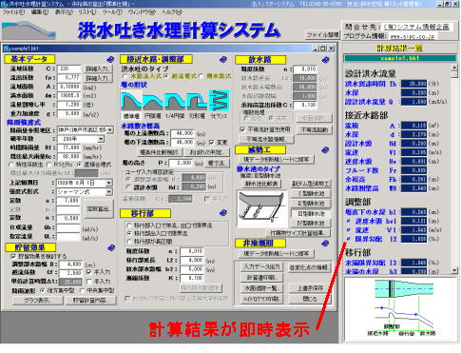The image size is (461, 353).
Task: Open the ファイル menu
Action: pyautogui.click(x=13, y=12)
